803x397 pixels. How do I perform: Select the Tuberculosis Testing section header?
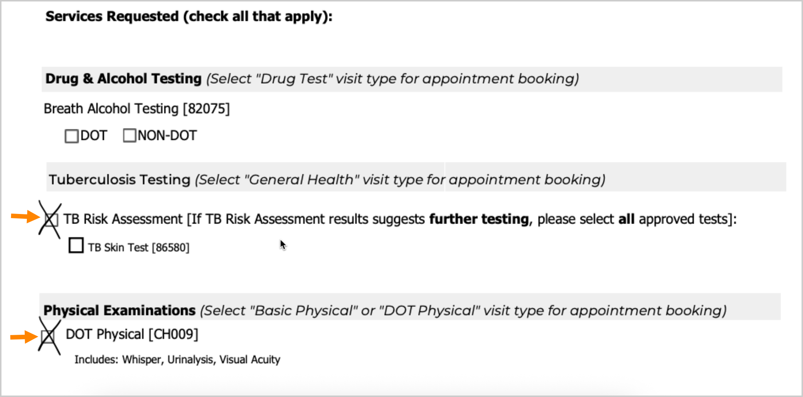[119, 180]
